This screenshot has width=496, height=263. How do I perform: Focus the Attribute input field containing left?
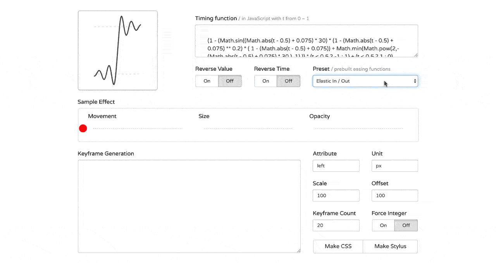click(x=336, y=166)
